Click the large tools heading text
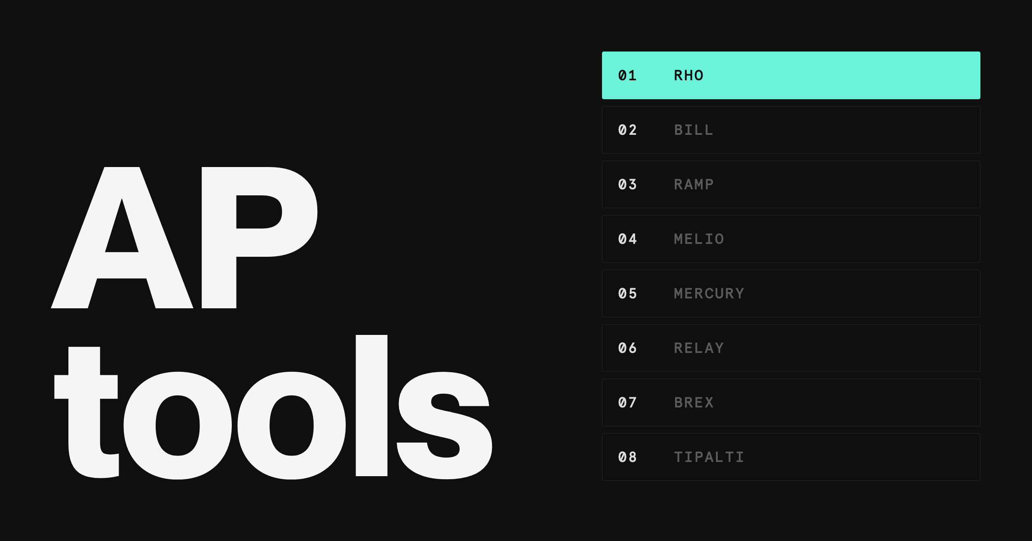This screenshot has height=541, width=1032. click(273, 407)
